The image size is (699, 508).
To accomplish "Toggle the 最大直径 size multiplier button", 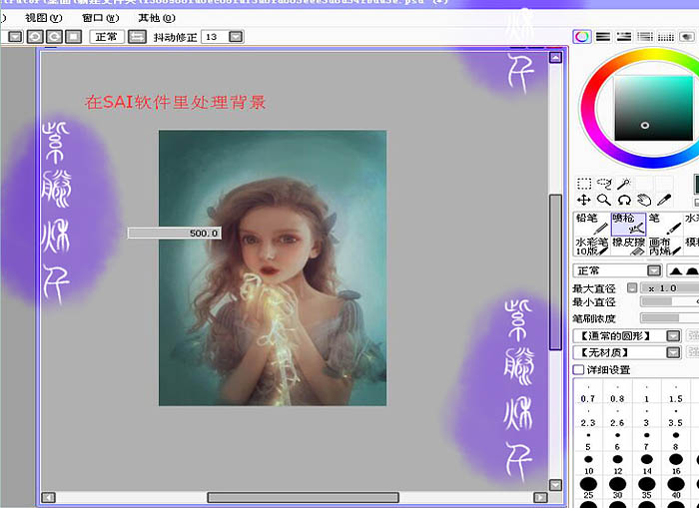I will click(632, 287).
